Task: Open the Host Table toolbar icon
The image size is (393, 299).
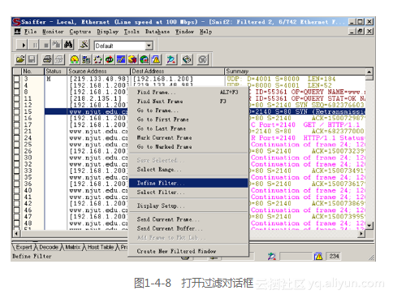Action: (86, 59)
